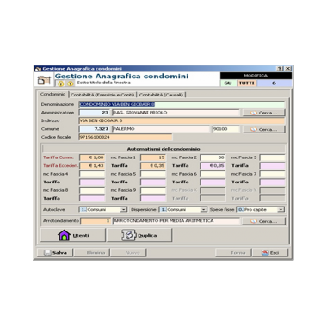Click the Tariffa Comm. field € 1,00
327x327 pixels.
tap(92, 157)
